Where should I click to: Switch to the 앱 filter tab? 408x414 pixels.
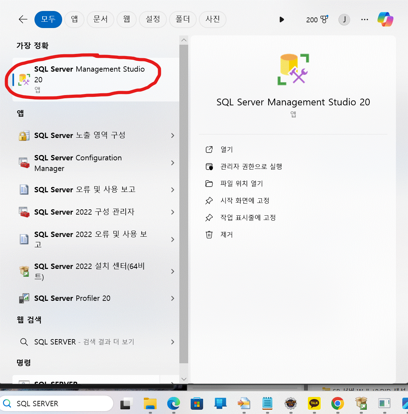pyautogui.click(x=74, y=19)
